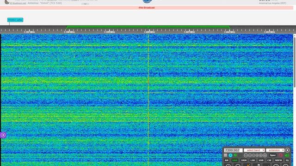Click the 7.400 MHz scale label

pyautogui.click(x=149, y=32)
